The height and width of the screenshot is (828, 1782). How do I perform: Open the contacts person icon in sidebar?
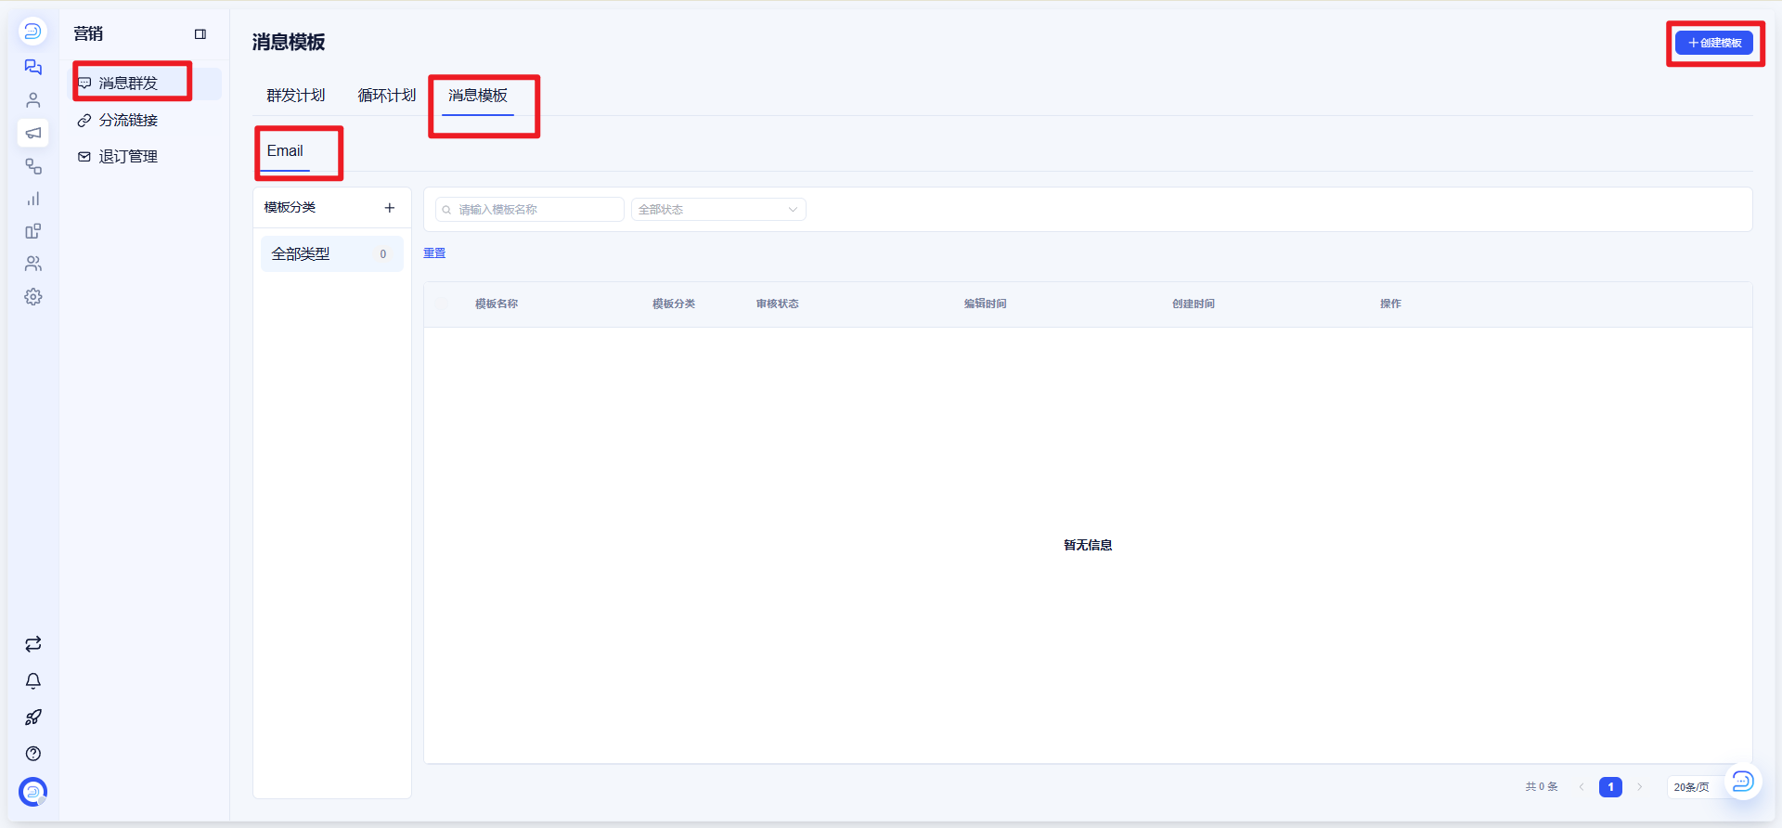coord(33,99)
